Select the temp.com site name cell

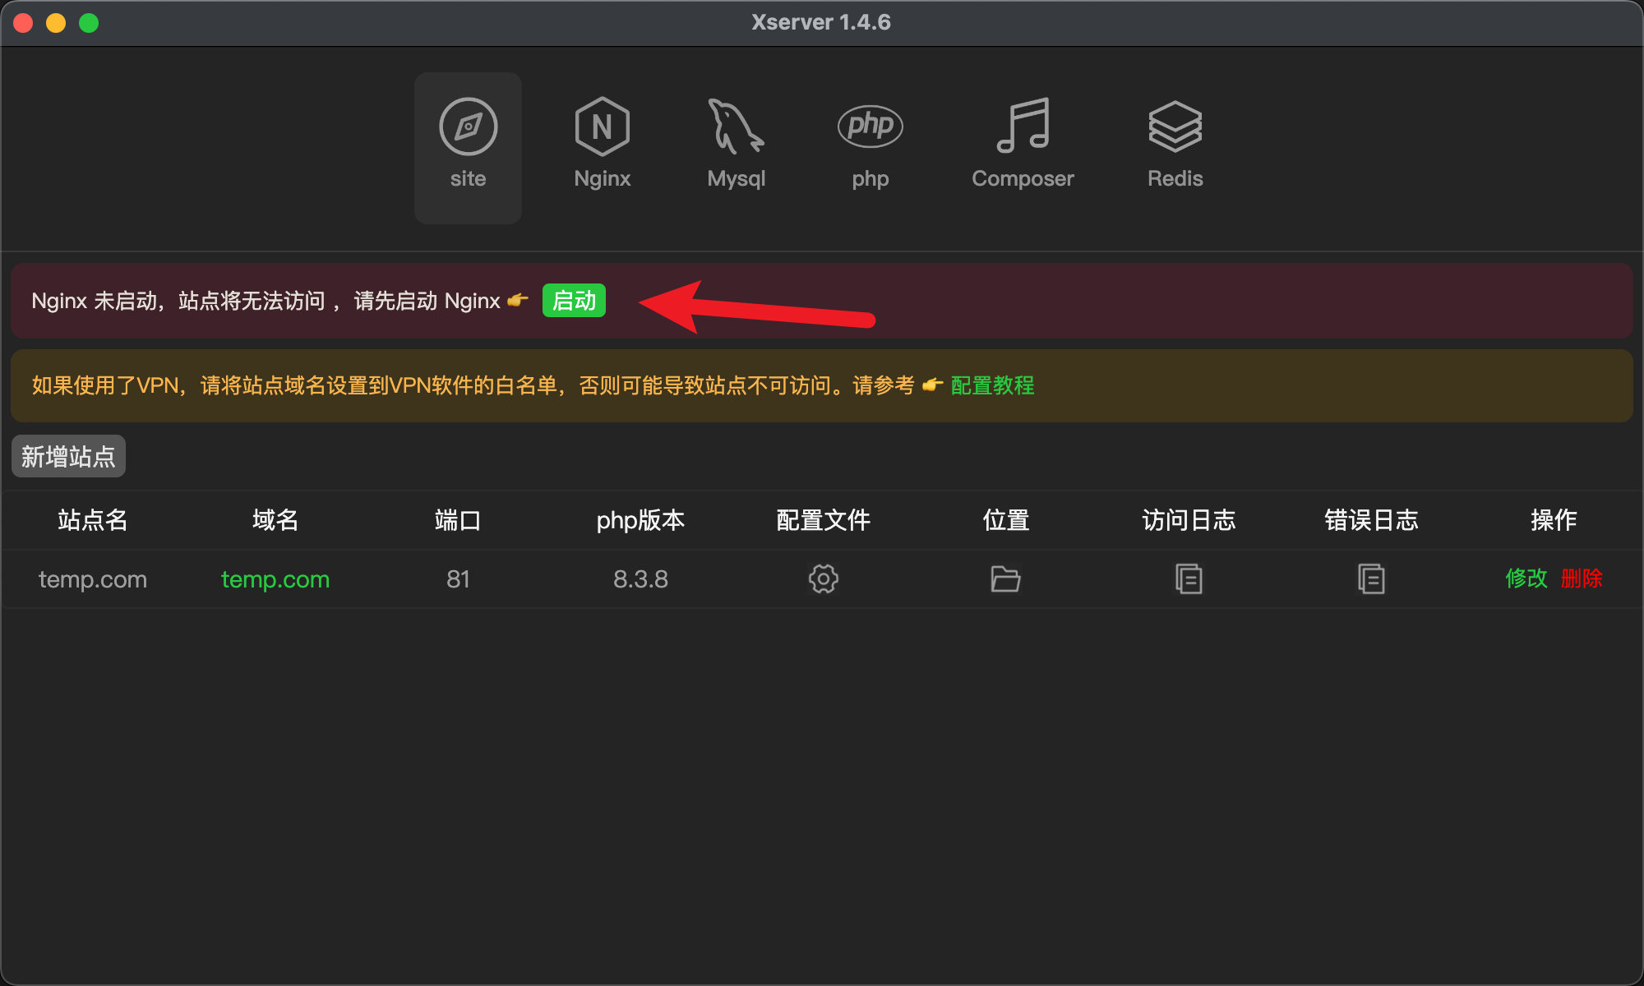click(x=93, y=579)
